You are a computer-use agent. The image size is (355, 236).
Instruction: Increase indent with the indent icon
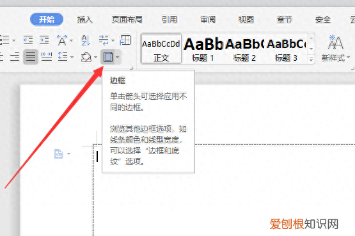(x=44, y=40)
